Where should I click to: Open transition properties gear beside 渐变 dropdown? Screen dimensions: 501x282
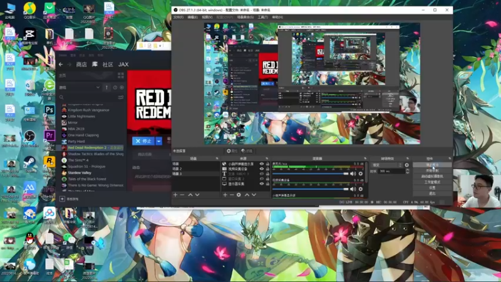(406, 165)
